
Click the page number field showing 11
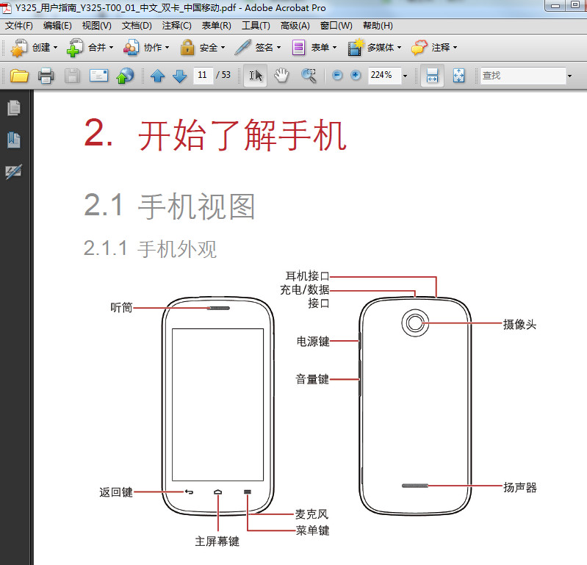[203, 75]
